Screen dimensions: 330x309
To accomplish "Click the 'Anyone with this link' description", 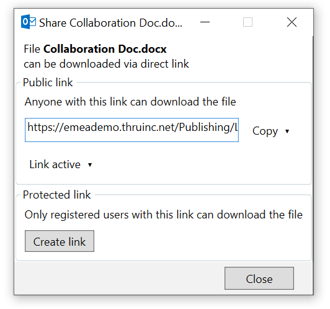I will coord(130,102).
